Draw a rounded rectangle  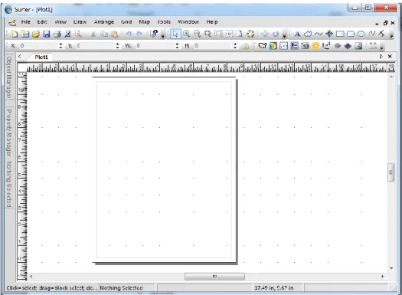(x=351, y=34)
